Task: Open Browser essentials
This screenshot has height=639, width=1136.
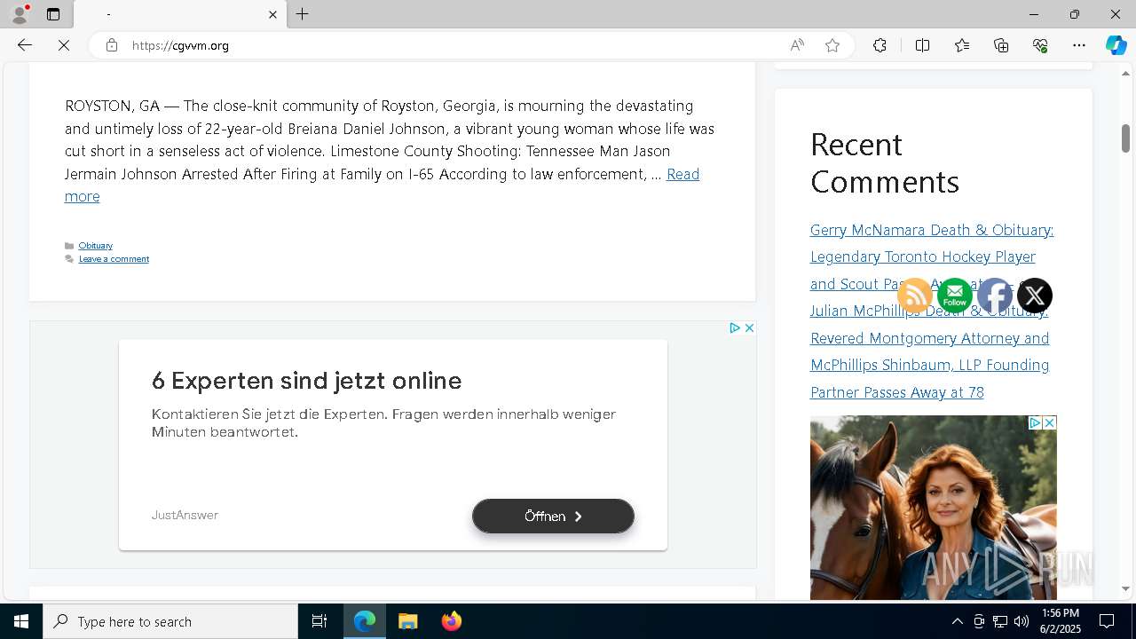Action: [1040, 45]
